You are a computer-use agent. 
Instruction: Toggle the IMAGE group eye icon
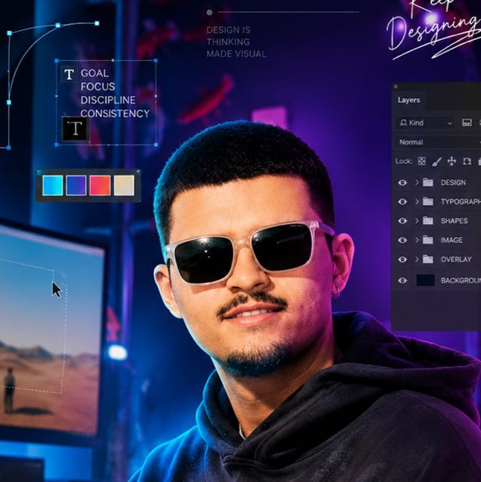(x=402, y=240)
